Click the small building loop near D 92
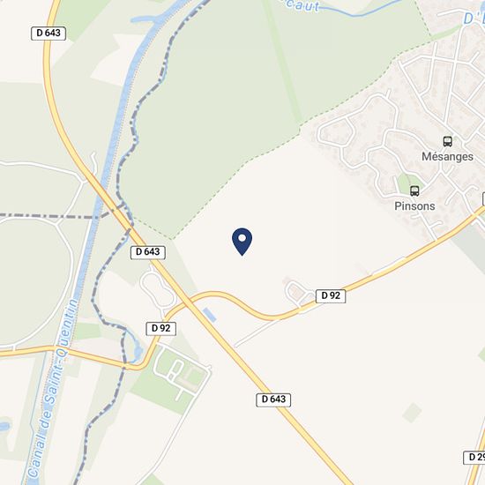 tap(296, 290)
